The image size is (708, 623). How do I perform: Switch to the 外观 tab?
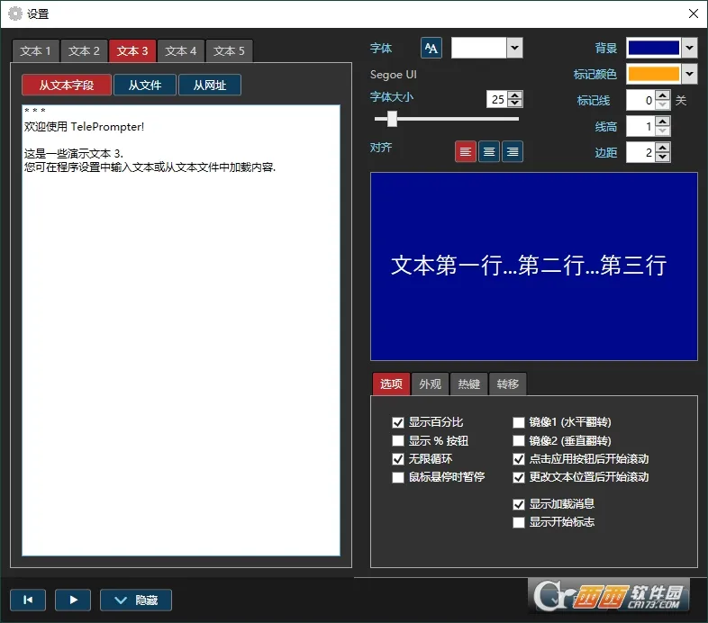(430, 384)
